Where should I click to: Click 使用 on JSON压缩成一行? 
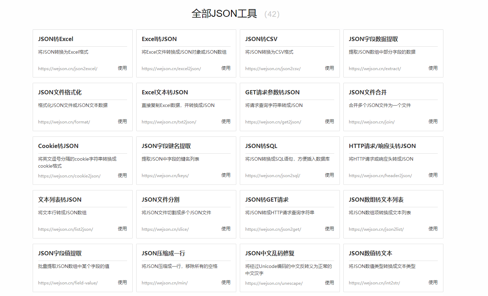(x=226, y=282)
